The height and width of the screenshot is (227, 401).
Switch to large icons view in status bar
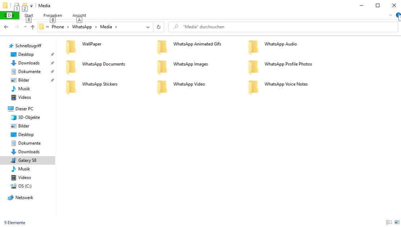coord(397,222)
